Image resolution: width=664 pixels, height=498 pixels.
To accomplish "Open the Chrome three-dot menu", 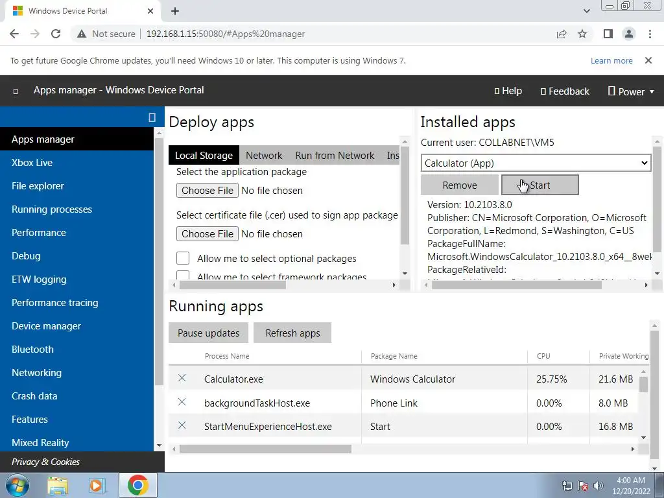I will 650,34.
